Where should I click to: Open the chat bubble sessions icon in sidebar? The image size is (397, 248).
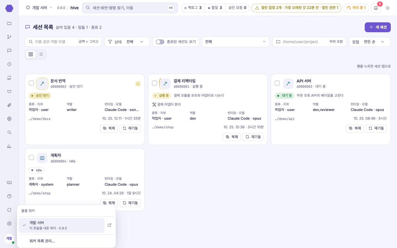(x=9, y=51)
